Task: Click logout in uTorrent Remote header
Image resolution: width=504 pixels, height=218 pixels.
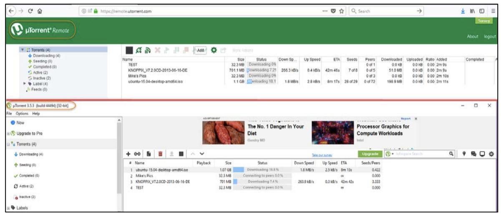Action: pyautogui.click(x=490, y=37)
